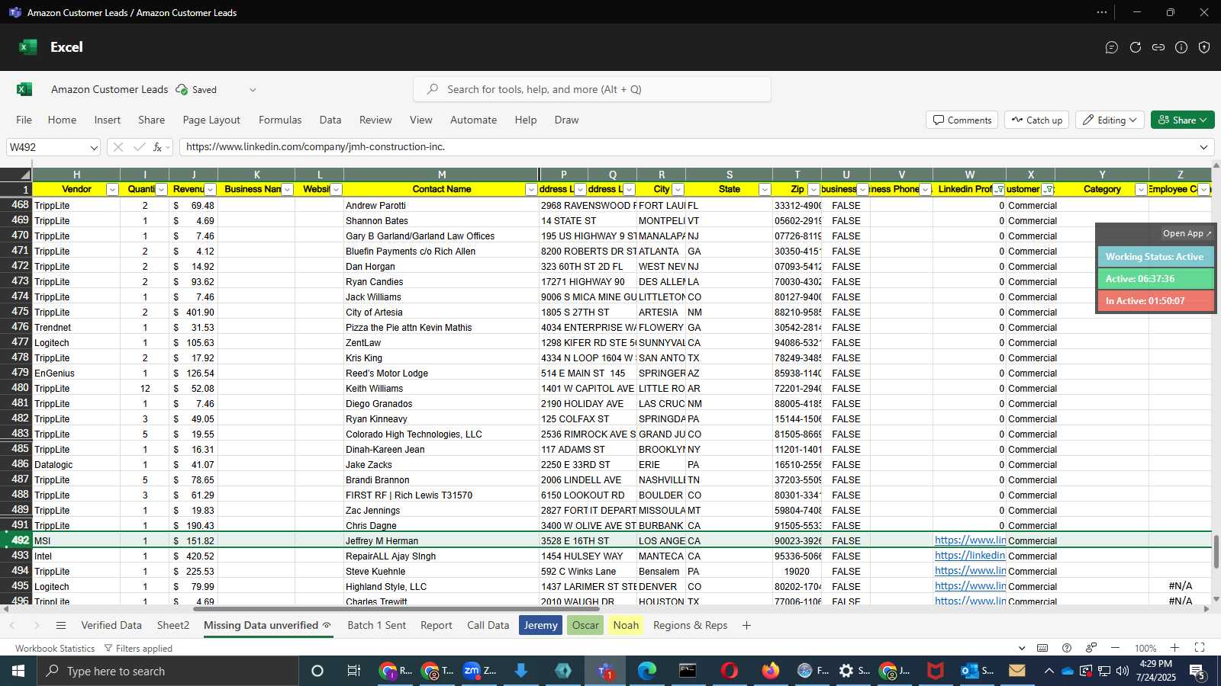The image size is (1221, 686).
Task: Open the active Linkedin Profile filter button
Action: coord(999,190)
